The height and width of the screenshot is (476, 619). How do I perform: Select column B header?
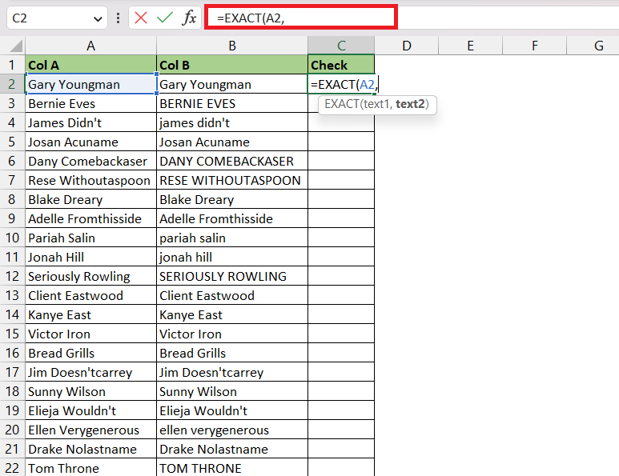(232, 46)
